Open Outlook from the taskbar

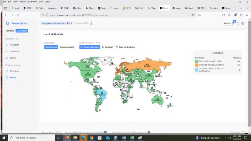tap(108, 138)
